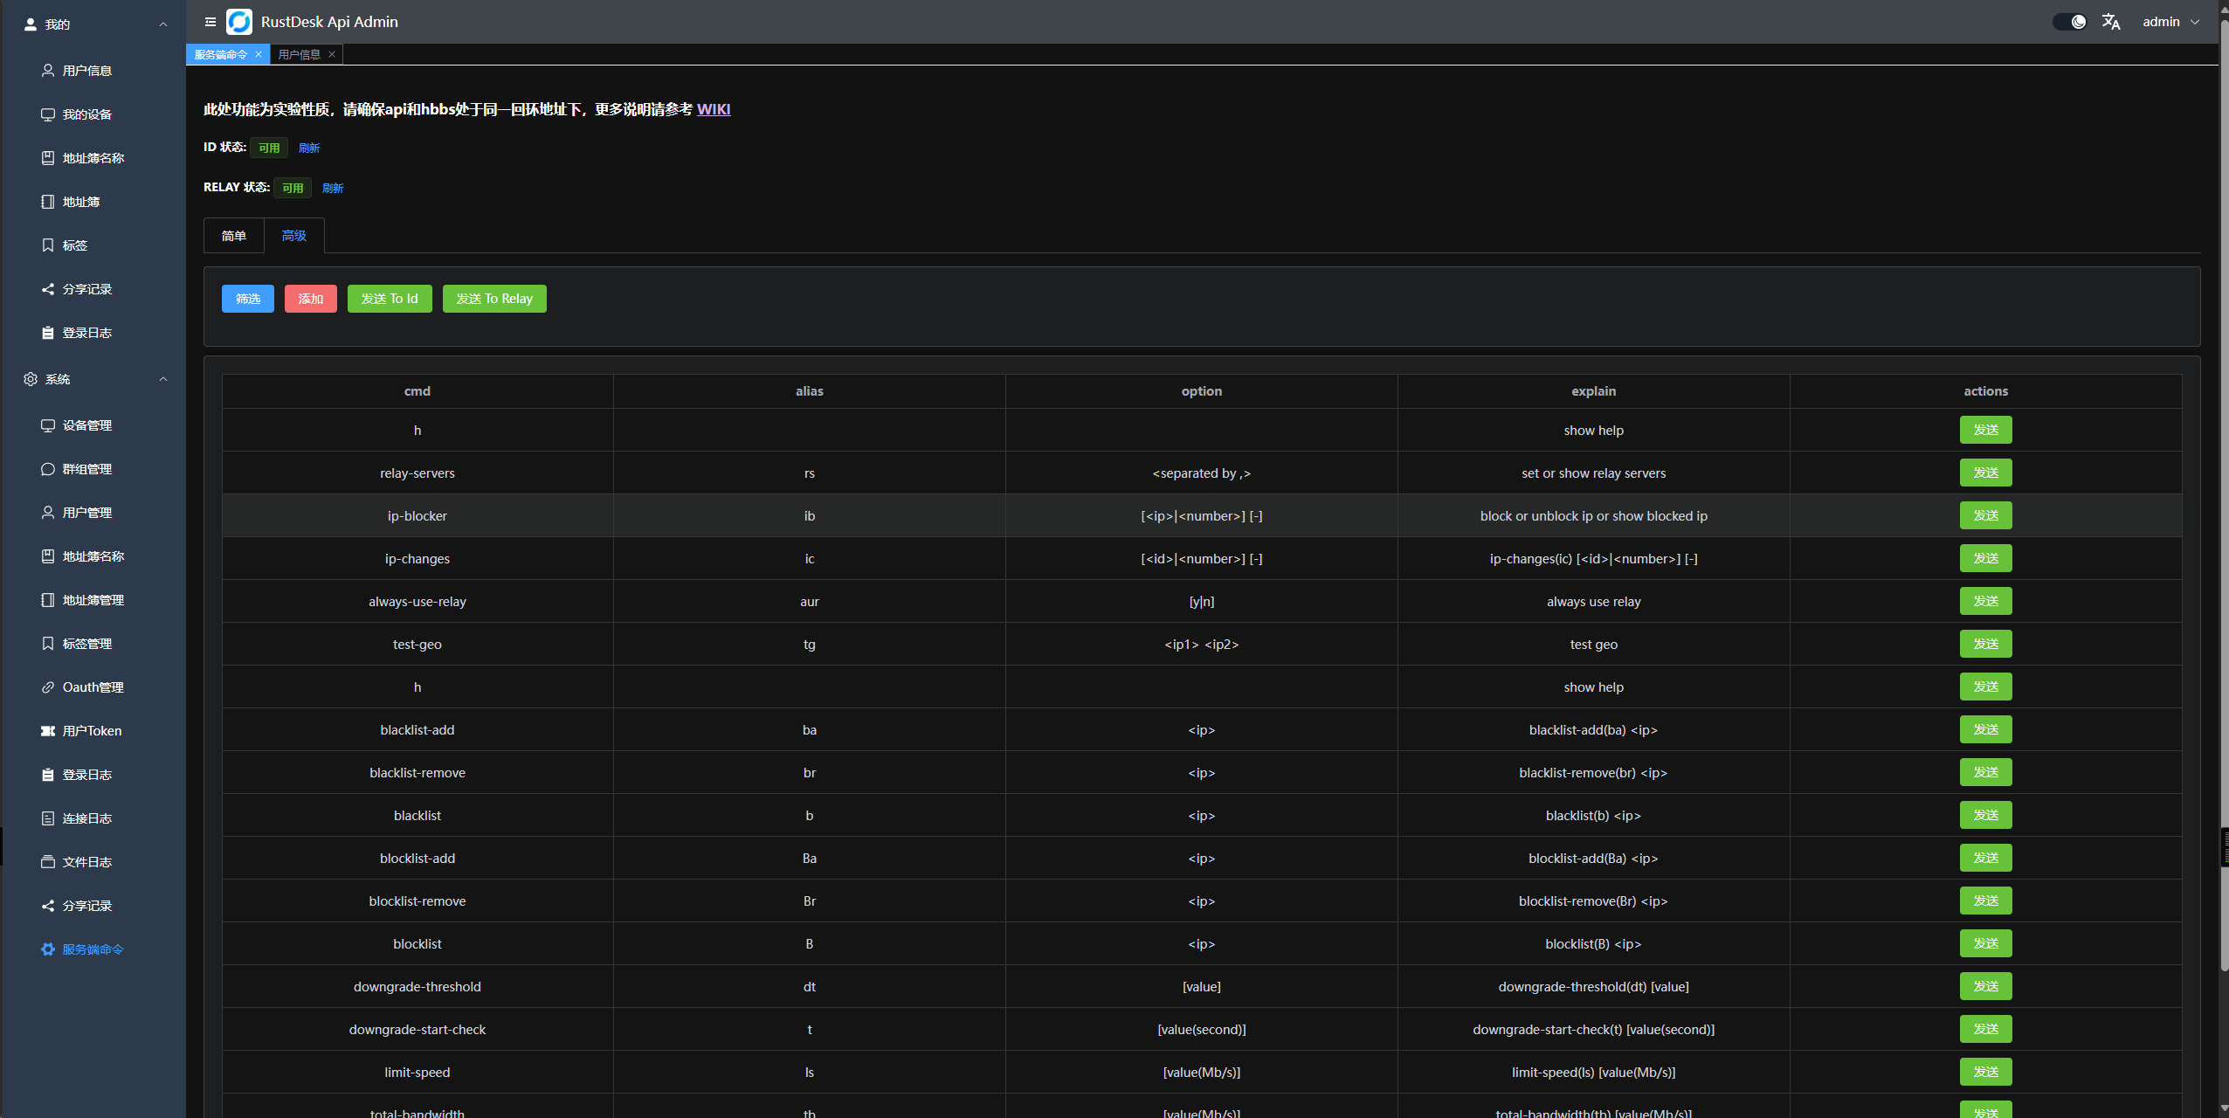2229x1118 pixels.
Task: Click the 发送 To Relay button
Action: [x=493, y=299]
